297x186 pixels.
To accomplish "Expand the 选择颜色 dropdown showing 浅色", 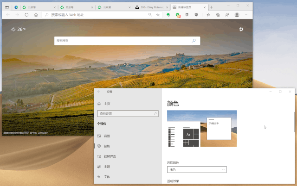I will point(197,169).
